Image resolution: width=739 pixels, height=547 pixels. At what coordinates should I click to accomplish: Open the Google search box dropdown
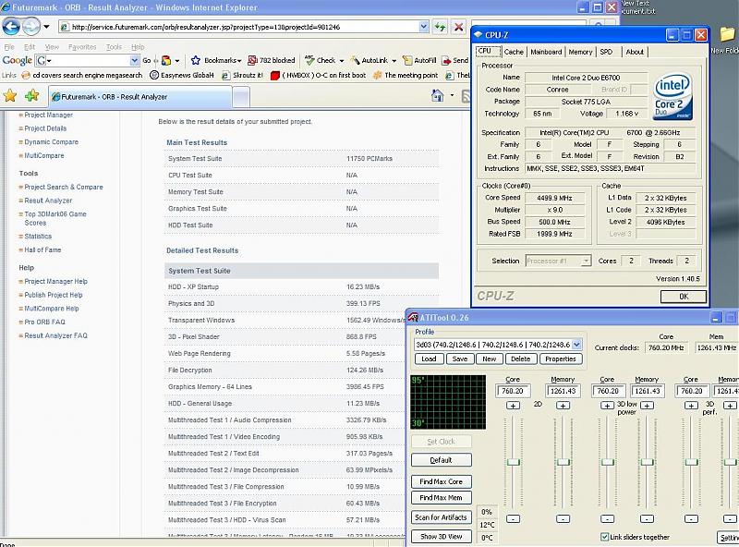[x=134, y=60]
